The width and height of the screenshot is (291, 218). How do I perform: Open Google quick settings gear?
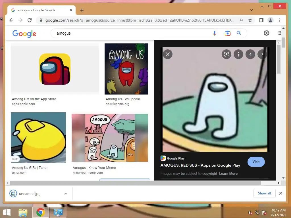(267, 33)
